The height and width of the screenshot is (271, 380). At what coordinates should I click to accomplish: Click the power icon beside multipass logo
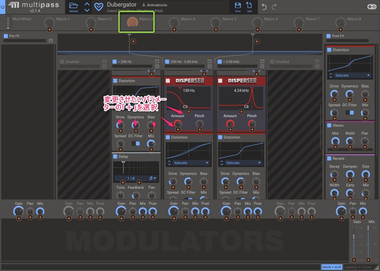click(3, 7)
